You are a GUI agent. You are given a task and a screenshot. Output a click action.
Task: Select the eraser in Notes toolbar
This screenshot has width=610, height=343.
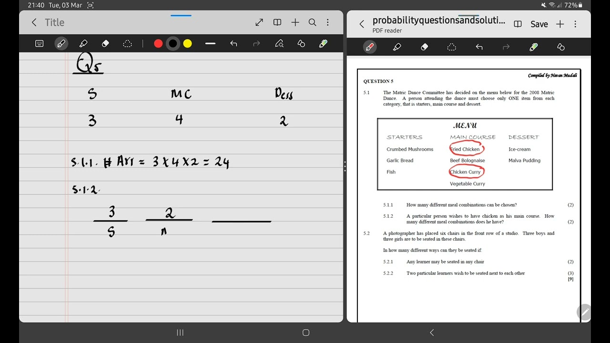pyautogui.click(x=105, y=43)
